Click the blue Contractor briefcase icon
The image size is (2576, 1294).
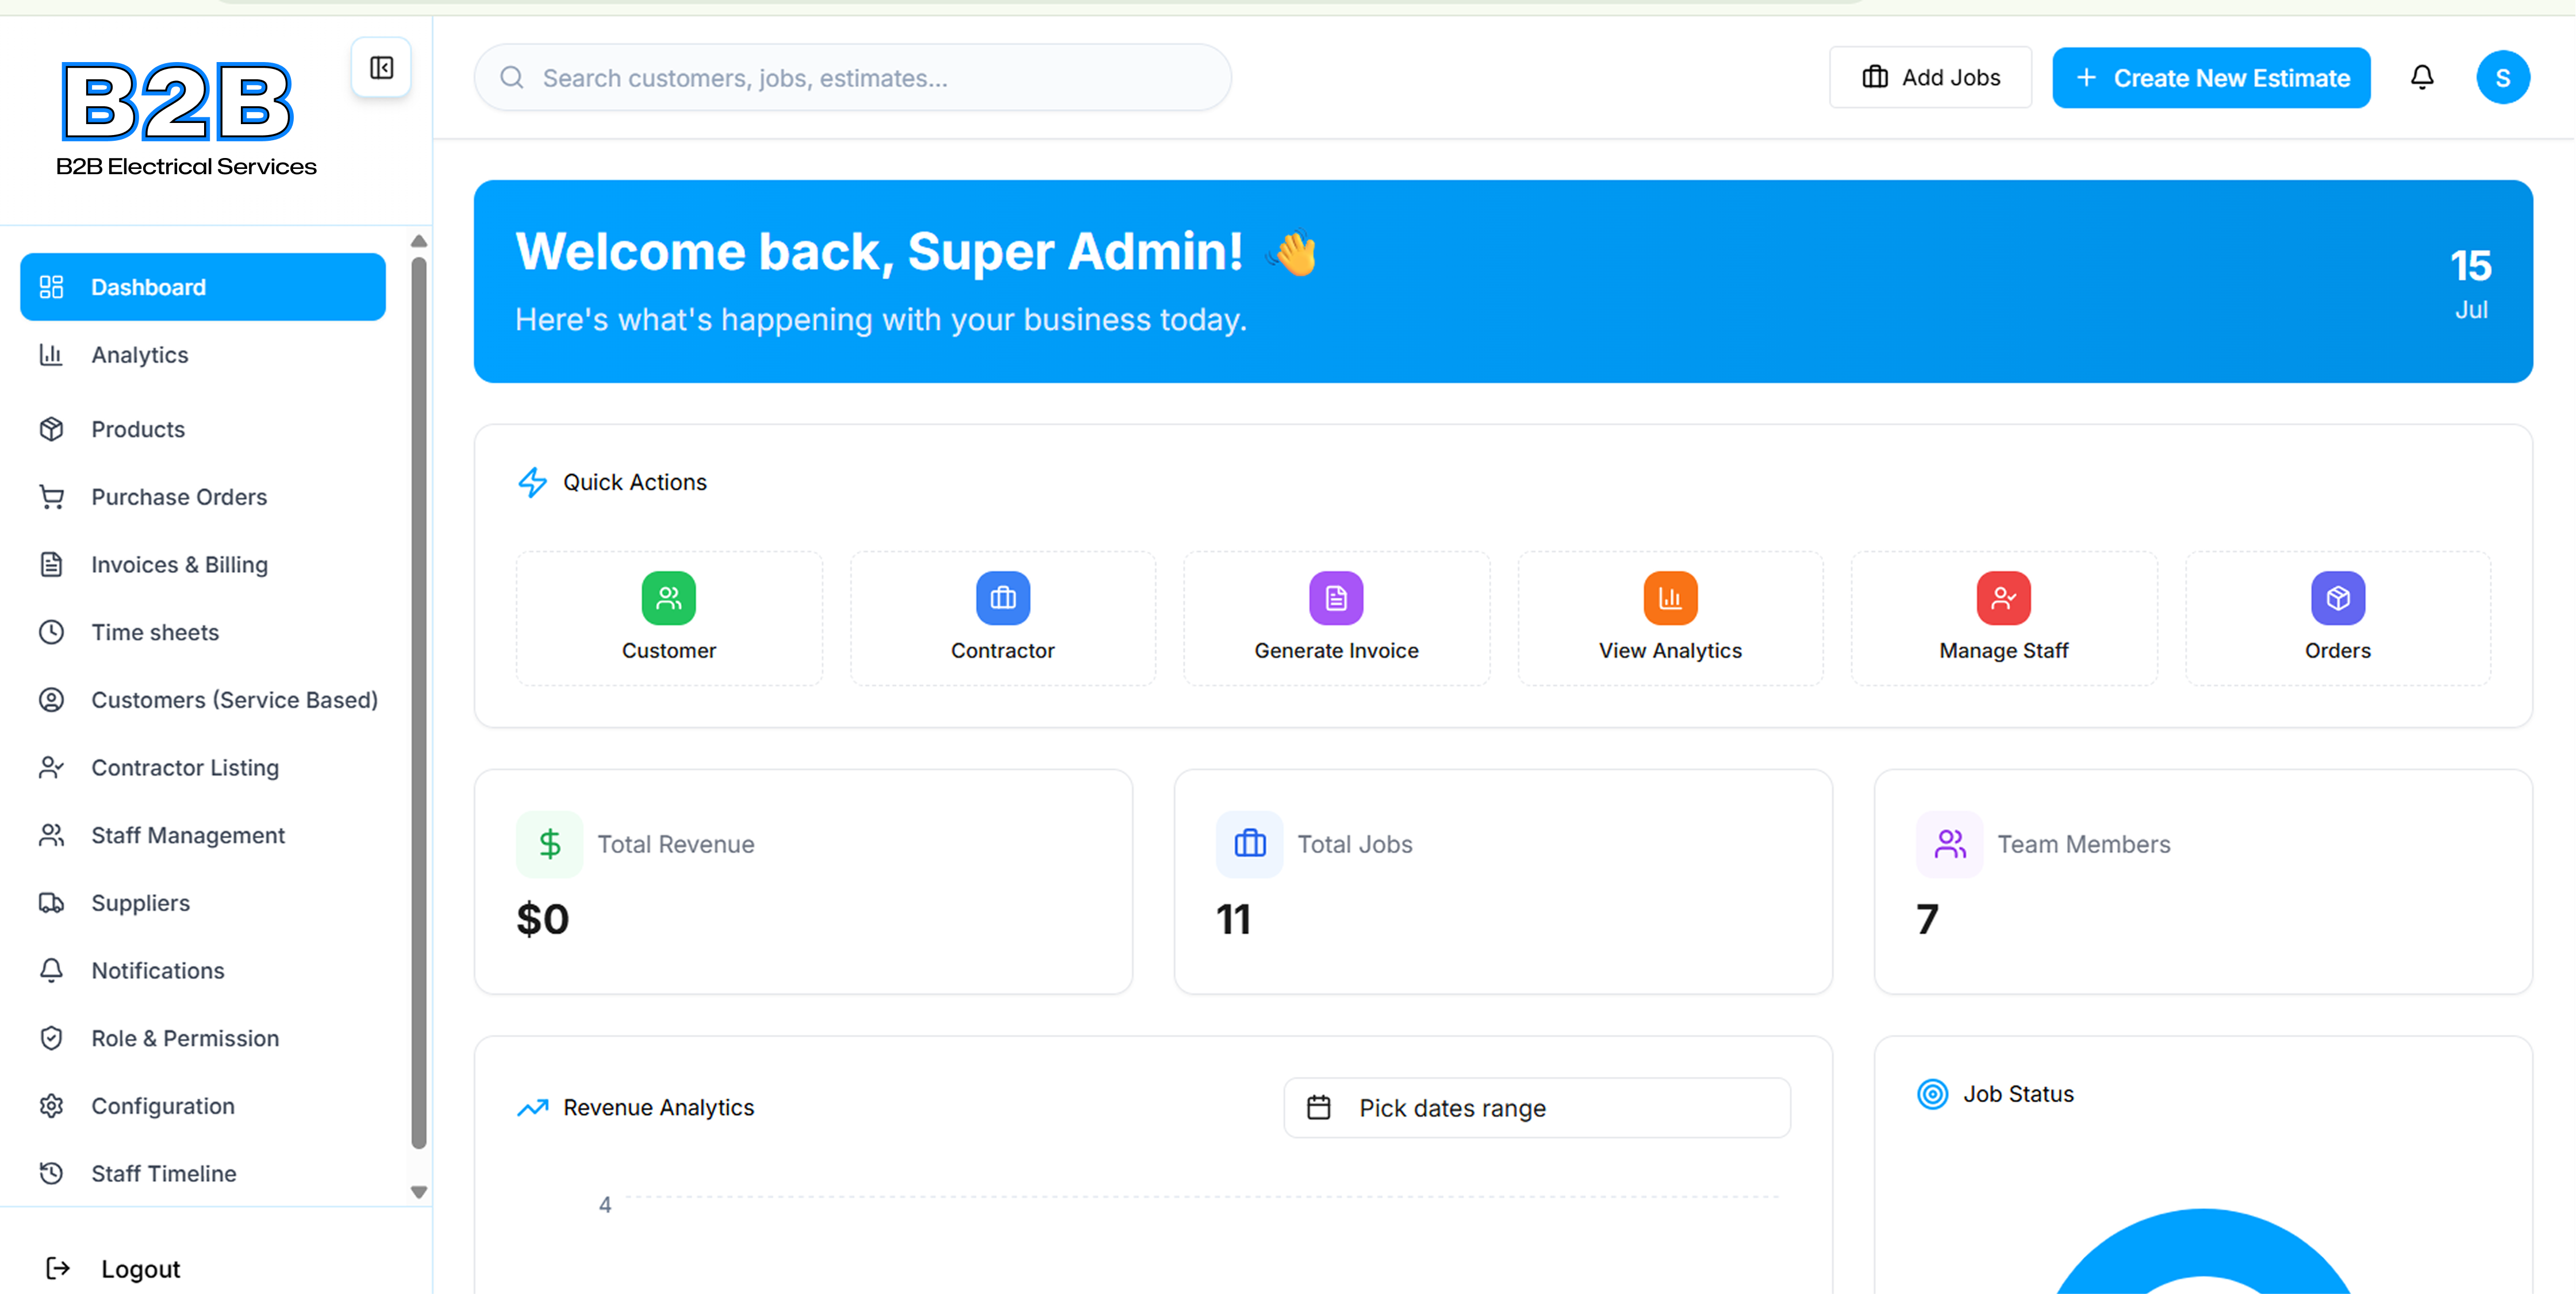coord(1002,598)
